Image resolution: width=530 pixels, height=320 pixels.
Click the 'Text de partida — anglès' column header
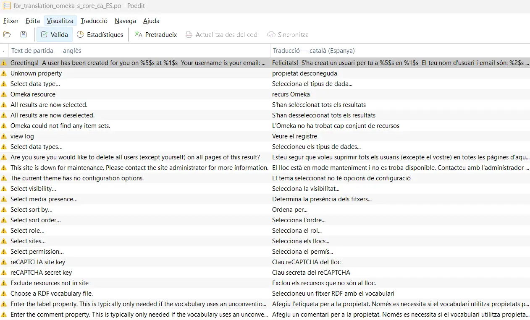(45, 50)
